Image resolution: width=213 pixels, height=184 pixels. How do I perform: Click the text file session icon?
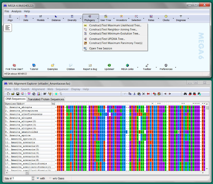(8, 28)
